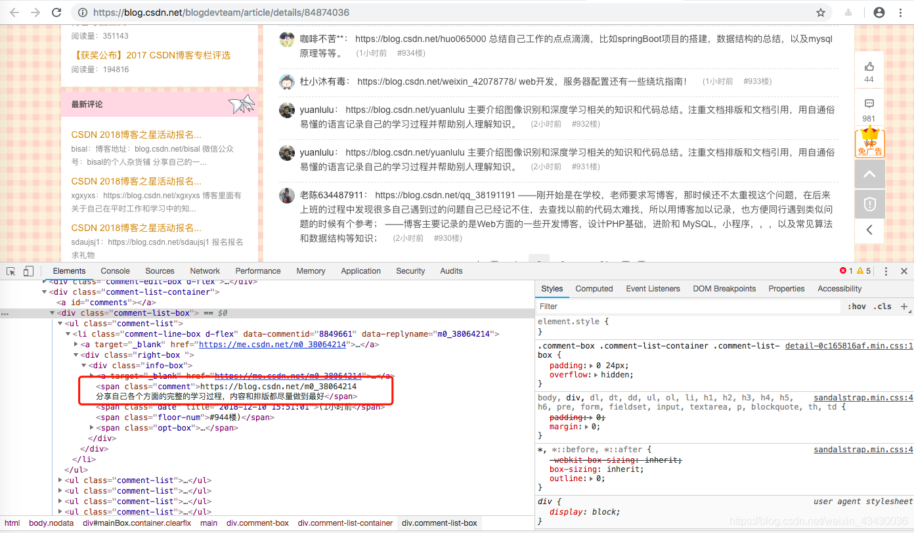Open the Audits tab
914x533 pixels.
point(451,271)
